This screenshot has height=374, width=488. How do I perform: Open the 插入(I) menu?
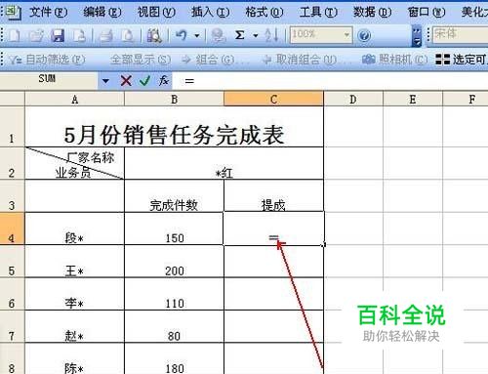tap(210, 13)
